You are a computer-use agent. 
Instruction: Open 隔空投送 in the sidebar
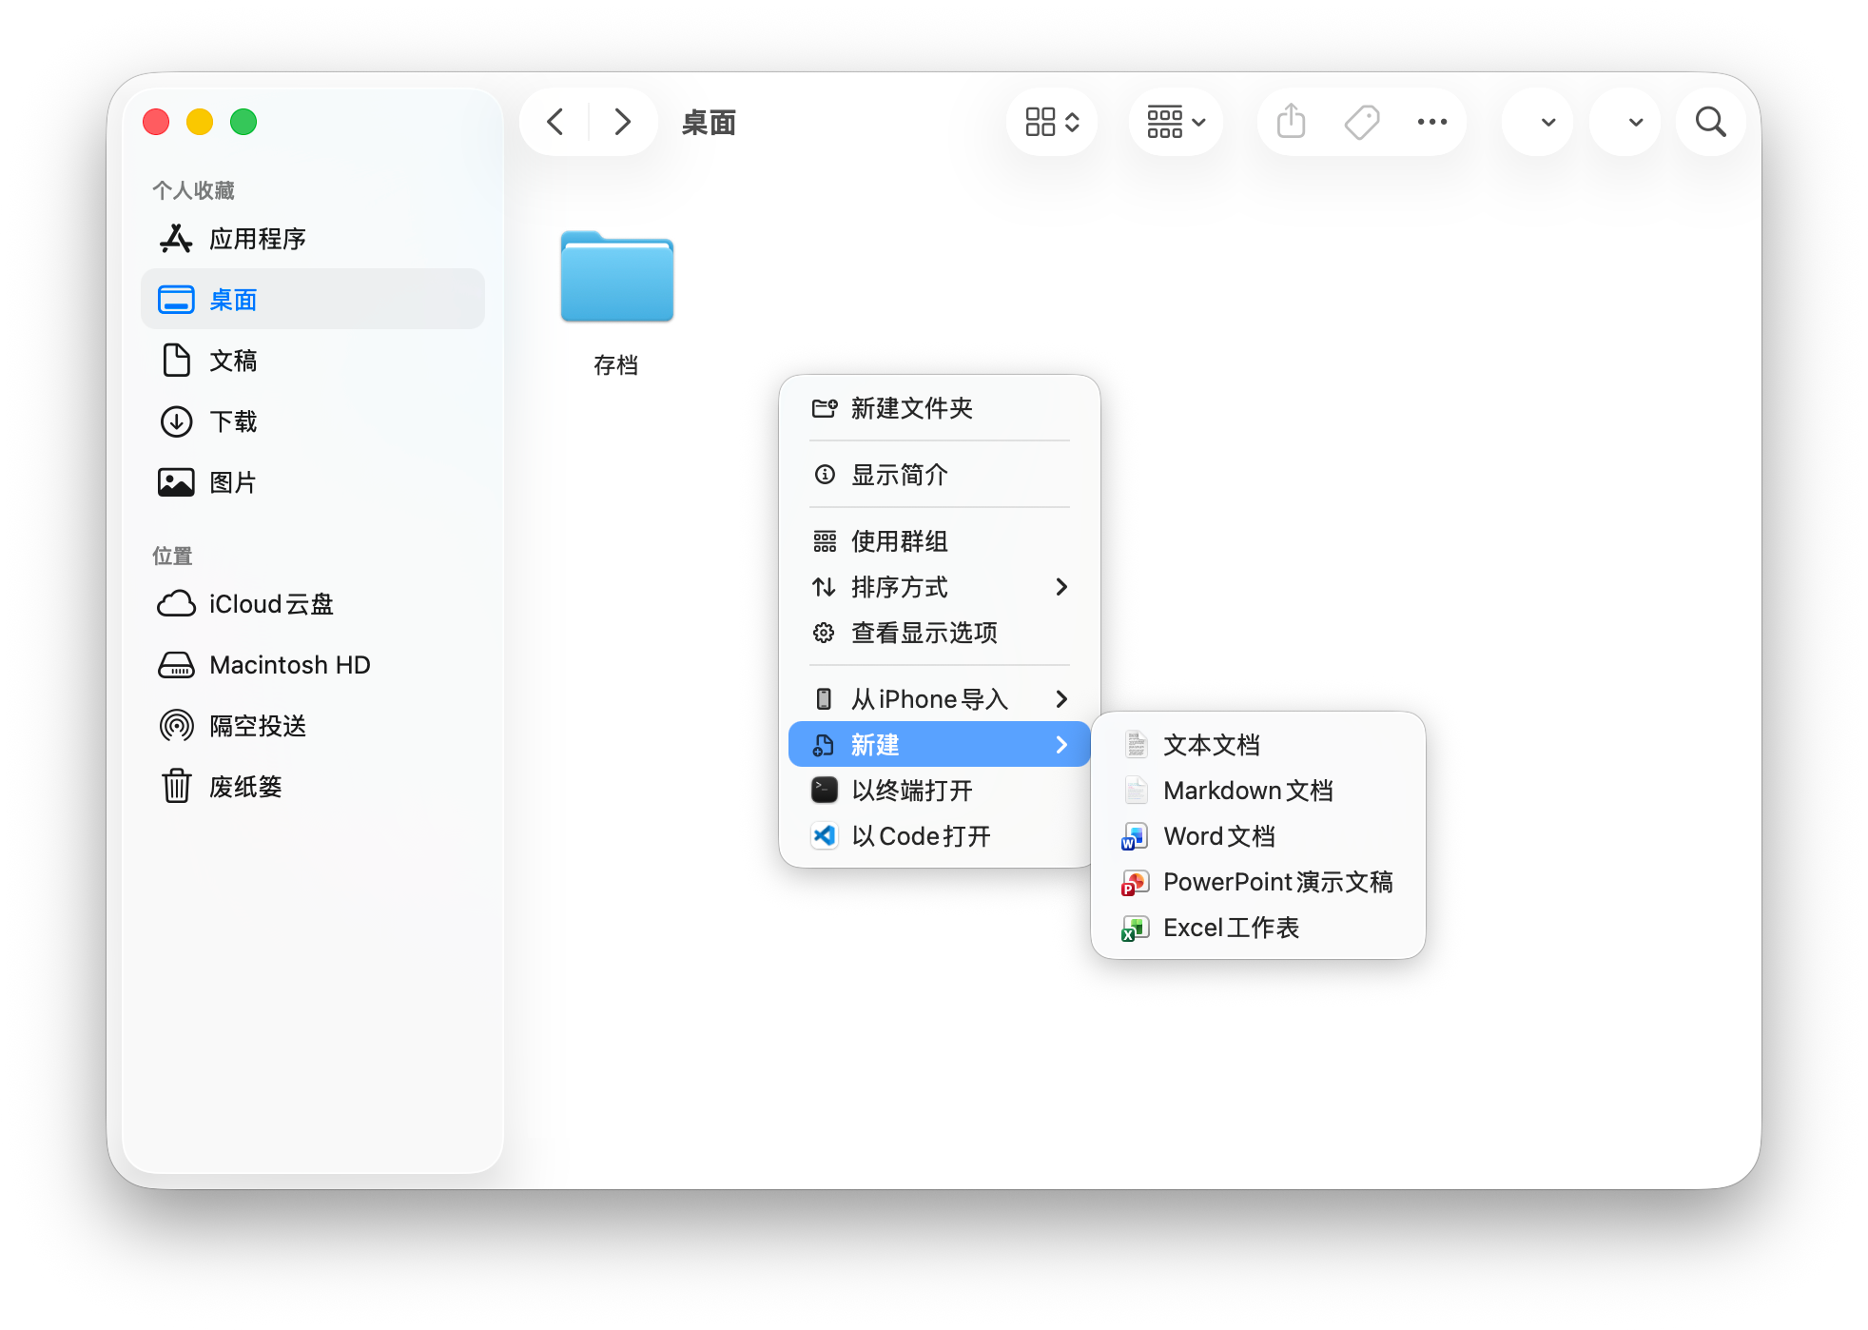click(313, 726)
